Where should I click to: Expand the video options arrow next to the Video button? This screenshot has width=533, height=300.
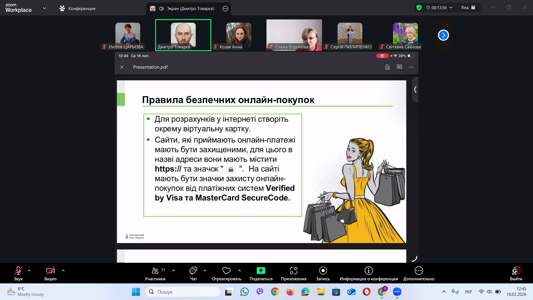click(x=63, y=271)
